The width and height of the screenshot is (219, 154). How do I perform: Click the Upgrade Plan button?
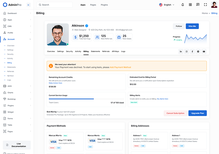(x=197, y=113)
